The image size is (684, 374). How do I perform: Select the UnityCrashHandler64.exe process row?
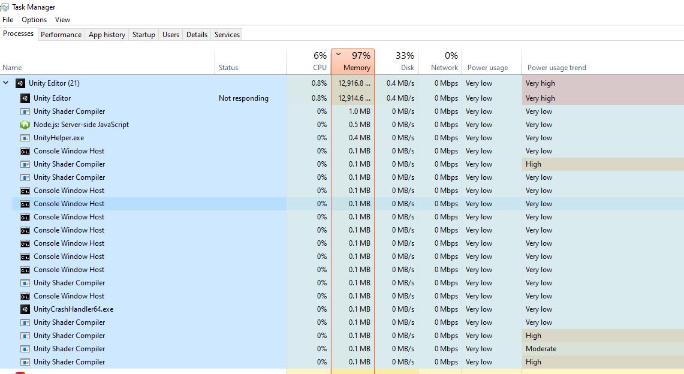click(x=342, y=309)
